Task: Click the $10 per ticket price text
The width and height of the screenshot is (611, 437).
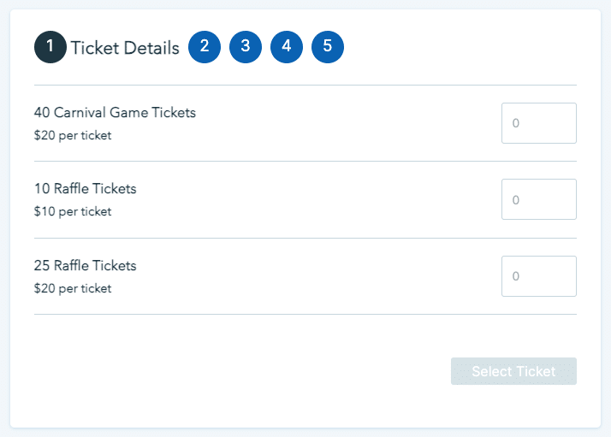Action: [73, 211]
